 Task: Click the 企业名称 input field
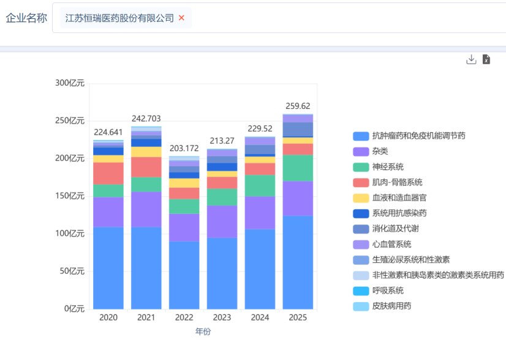tap(279, 18)
